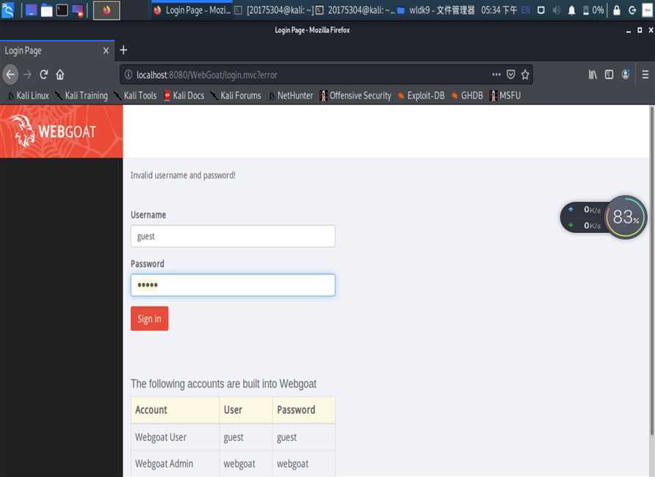Click the Sign in button

tap(149, 318)
